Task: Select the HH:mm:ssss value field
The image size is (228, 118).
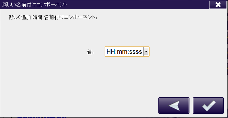Action: (127, 52)
